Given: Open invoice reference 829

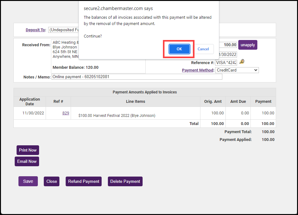Looking at the screenshot, I should click(66, 113).
